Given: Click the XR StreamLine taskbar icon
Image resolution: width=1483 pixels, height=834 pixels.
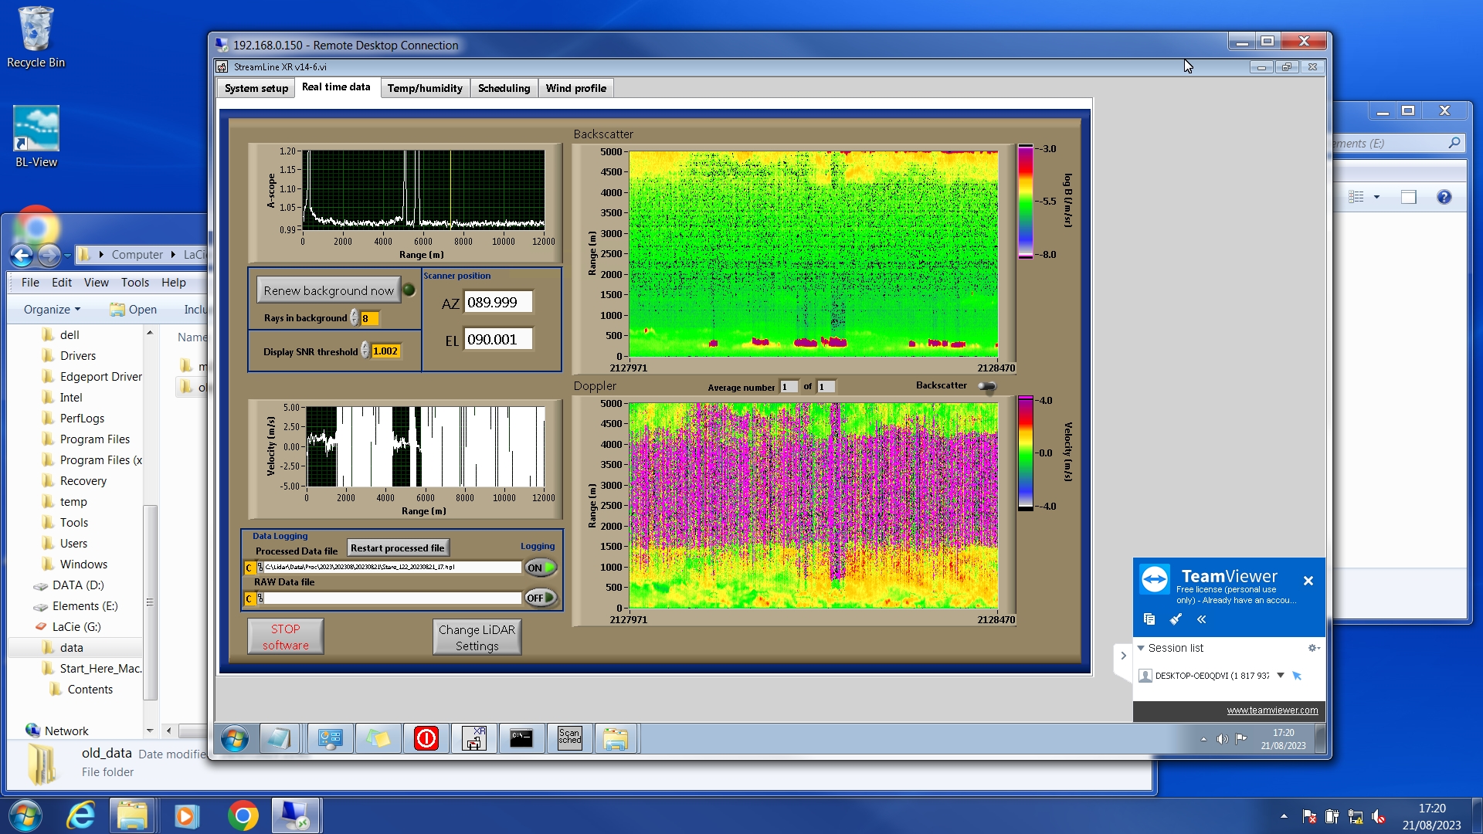Looking at the screenshot, I should [473, 738].
